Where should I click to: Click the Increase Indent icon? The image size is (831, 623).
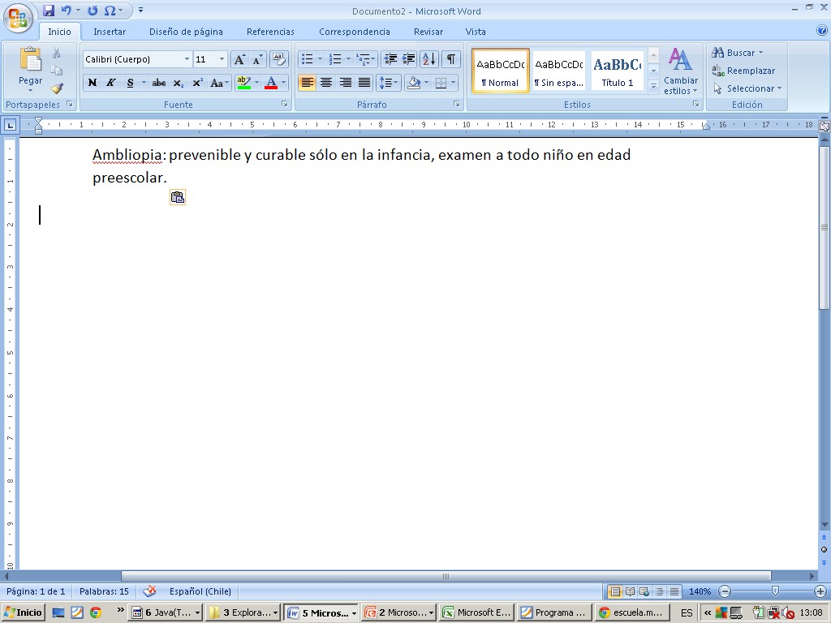409,59
